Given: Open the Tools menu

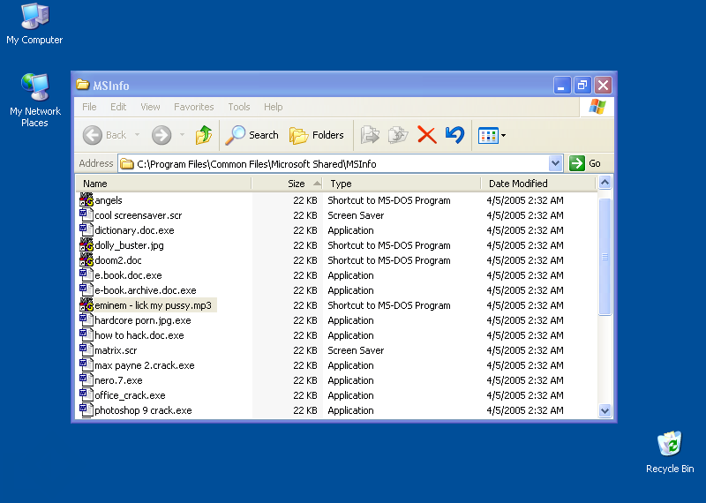Looking at the screenshot, I should (x=238, y=107).
